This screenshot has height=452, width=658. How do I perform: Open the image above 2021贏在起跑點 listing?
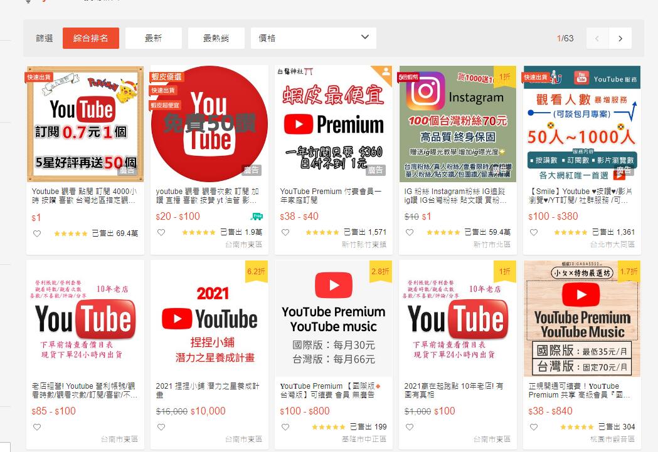[x=458, y=319]
